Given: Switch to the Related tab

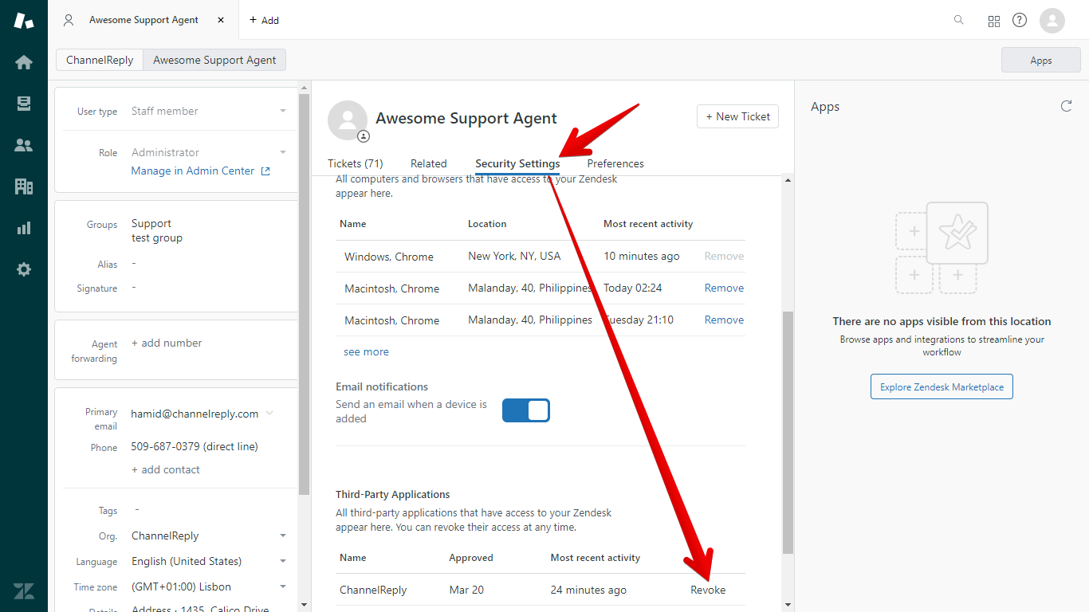Looking at the screenshot, I should pyautogui.click(x=429, y=163).
